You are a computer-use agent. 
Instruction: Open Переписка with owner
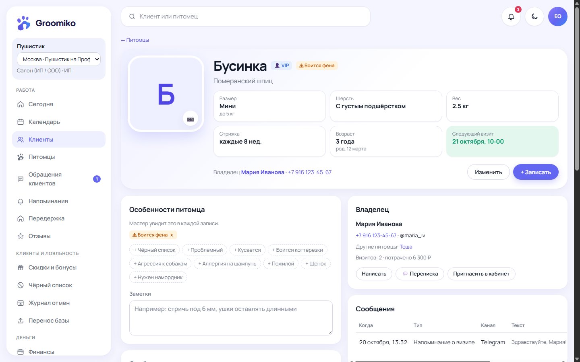[x=420, y=274]
